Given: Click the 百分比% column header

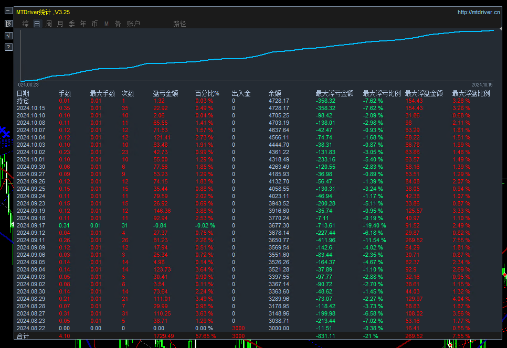Looking at the screenshot, I should [x=207, y=94].
